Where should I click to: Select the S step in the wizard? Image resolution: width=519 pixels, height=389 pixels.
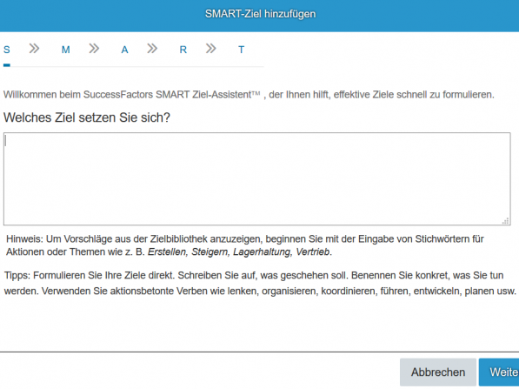coord(7,50)
